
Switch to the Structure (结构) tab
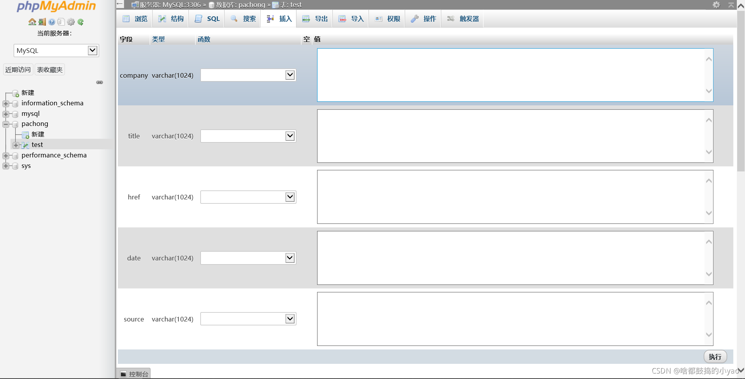171,19
